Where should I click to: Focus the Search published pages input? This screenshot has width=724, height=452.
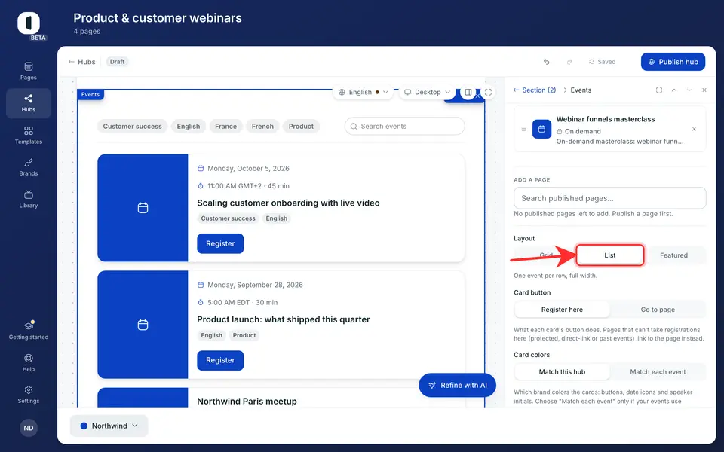pos(610,198)
